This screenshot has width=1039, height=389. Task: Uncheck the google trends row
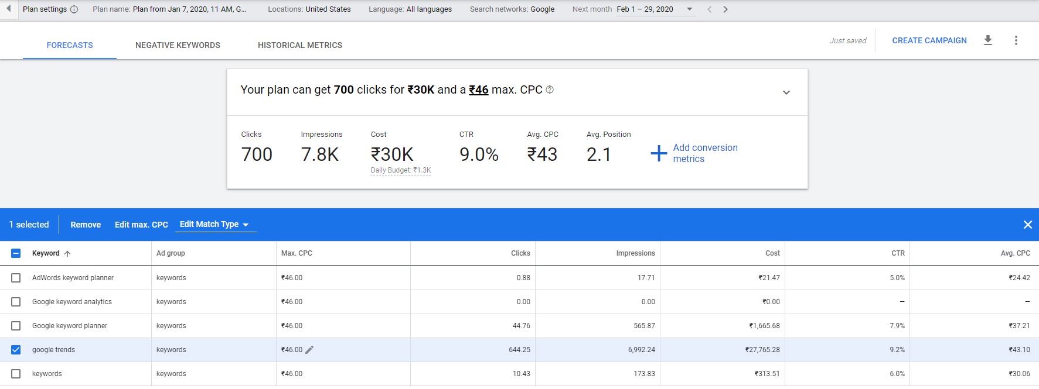pos(16,350)
